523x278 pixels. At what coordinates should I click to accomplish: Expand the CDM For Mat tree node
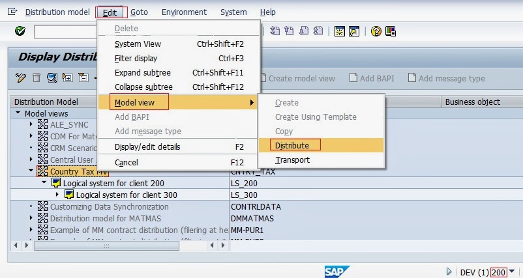tap(31, 136)
